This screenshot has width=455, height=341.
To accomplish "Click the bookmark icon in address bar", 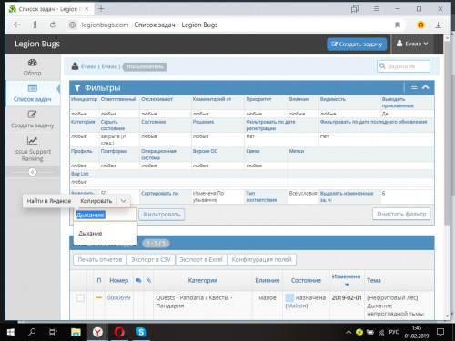I will coord(398,25).
